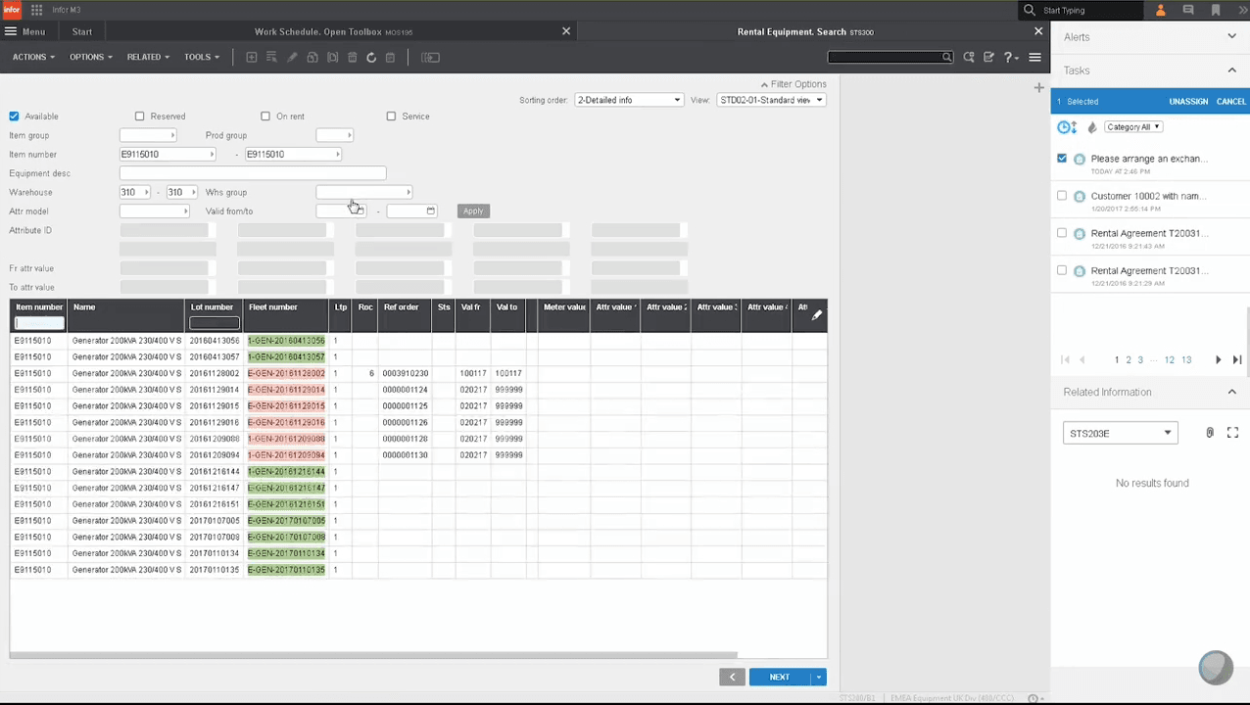Open the TOOLS menu
This screenshot has height=705, width=1250.
(x=201, y=57)
